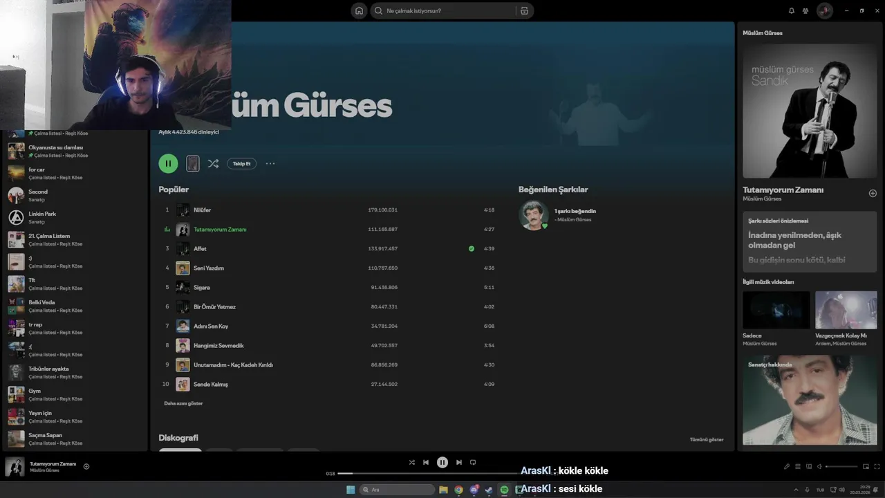Toggle repeat in the bottom player bar
This screenshot has height=498, width=885.
(x=473, y=462)
